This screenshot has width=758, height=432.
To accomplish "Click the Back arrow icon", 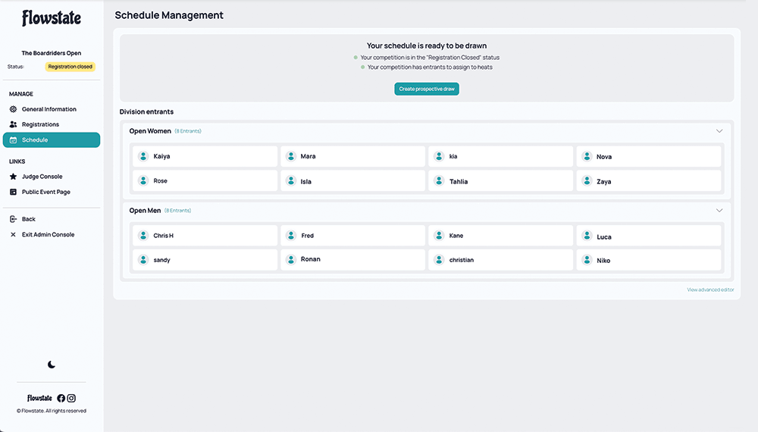I will point(14,219).
